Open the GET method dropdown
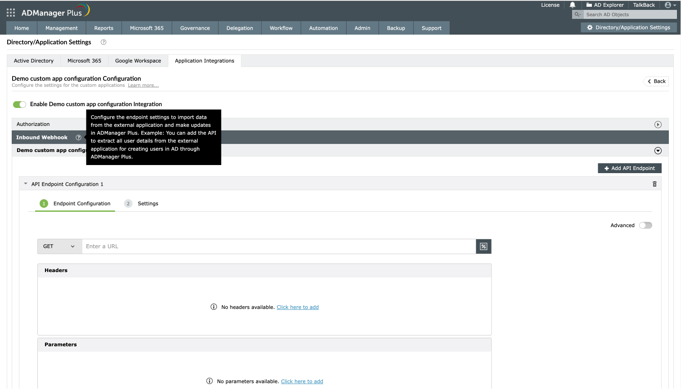Screen dimensions: 681x389 [59, 246]
